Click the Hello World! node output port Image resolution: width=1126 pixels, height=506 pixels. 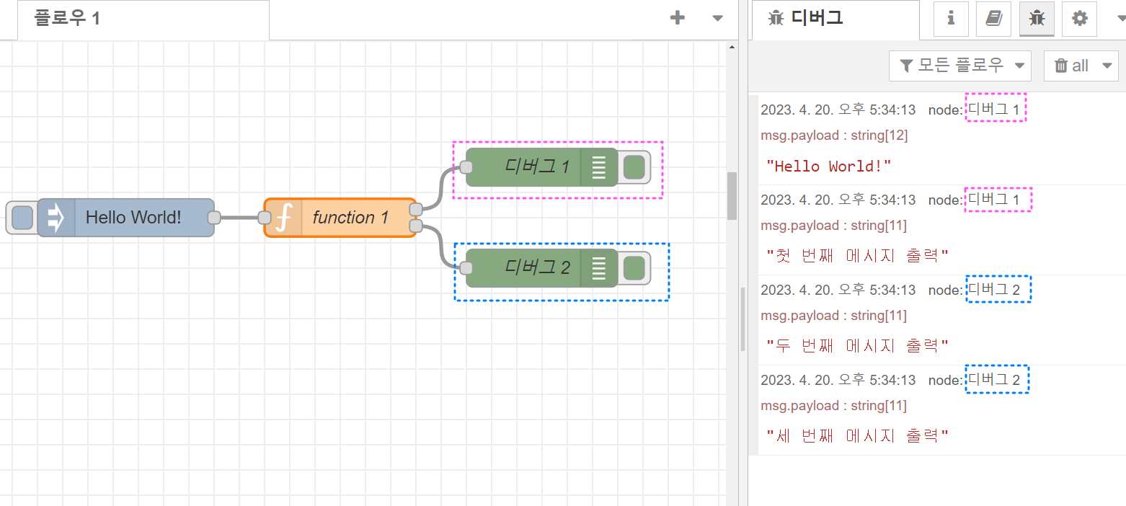[213, 218]
